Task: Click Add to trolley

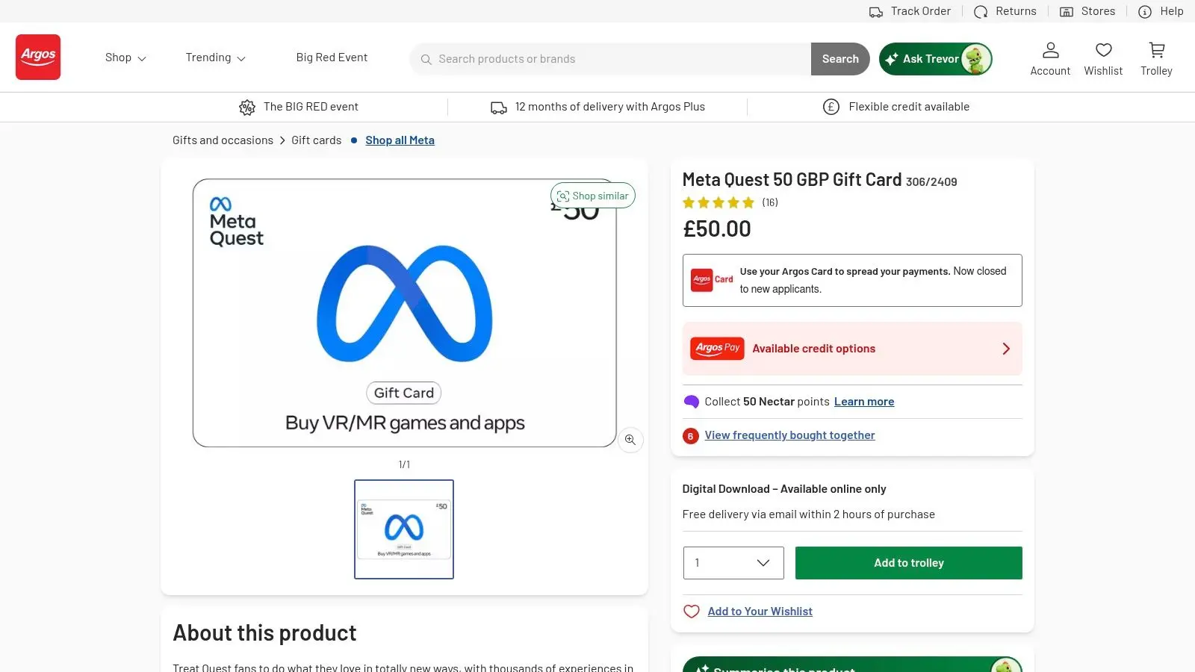Action: [x=908, y=563]
